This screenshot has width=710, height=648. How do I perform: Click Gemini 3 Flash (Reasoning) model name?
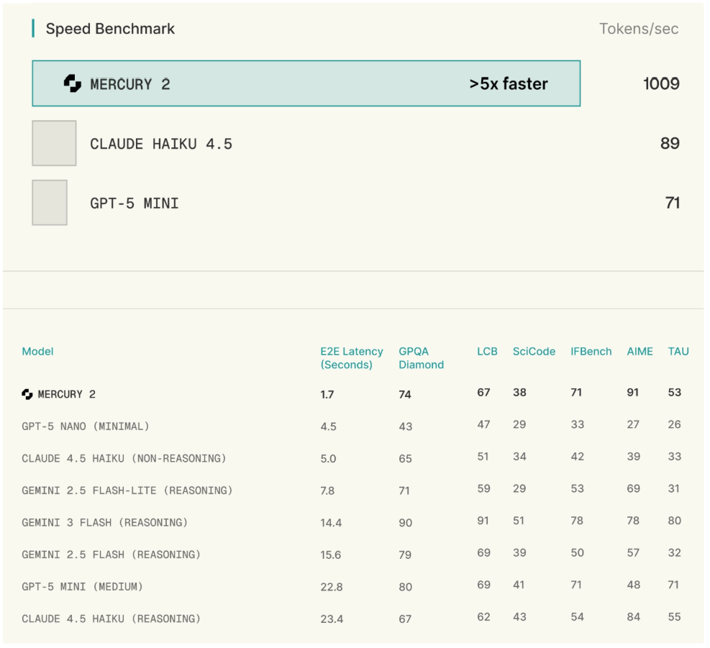tap(104, 523)
